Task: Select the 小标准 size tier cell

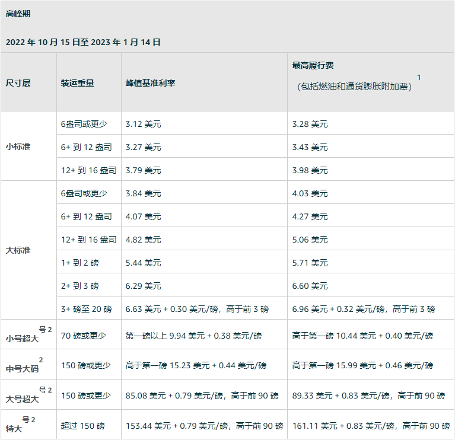Action: [18, 146]
